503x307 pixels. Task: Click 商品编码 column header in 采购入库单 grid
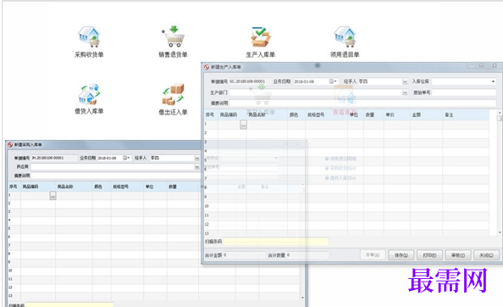38,187
